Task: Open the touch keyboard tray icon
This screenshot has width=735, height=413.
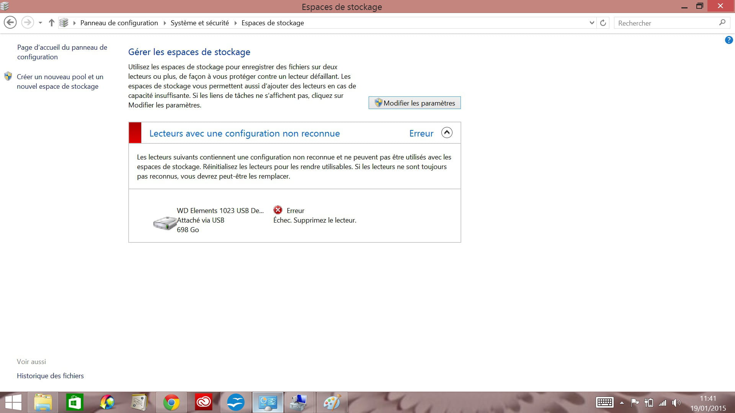Action: [605, 402]
